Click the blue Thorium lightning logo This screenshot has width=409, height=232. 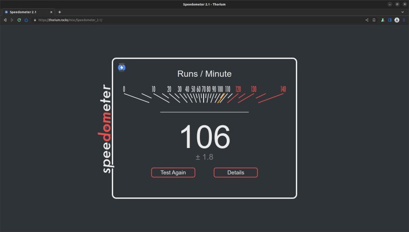(122, 68)
